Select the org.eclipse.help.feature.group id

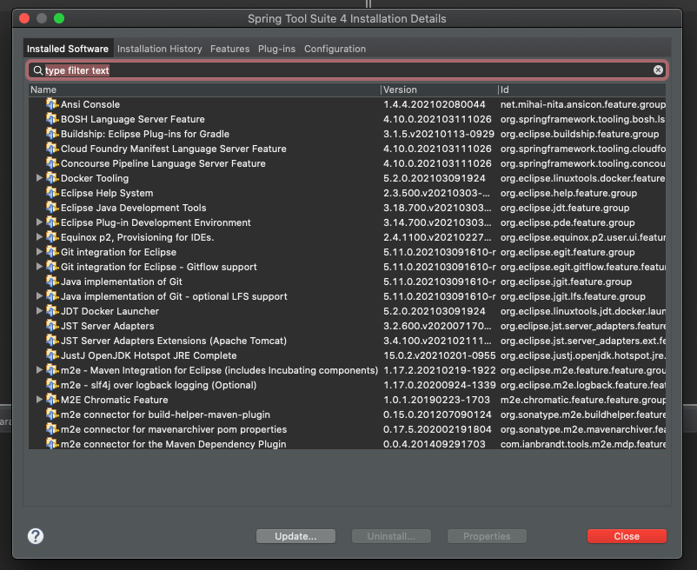568,193
